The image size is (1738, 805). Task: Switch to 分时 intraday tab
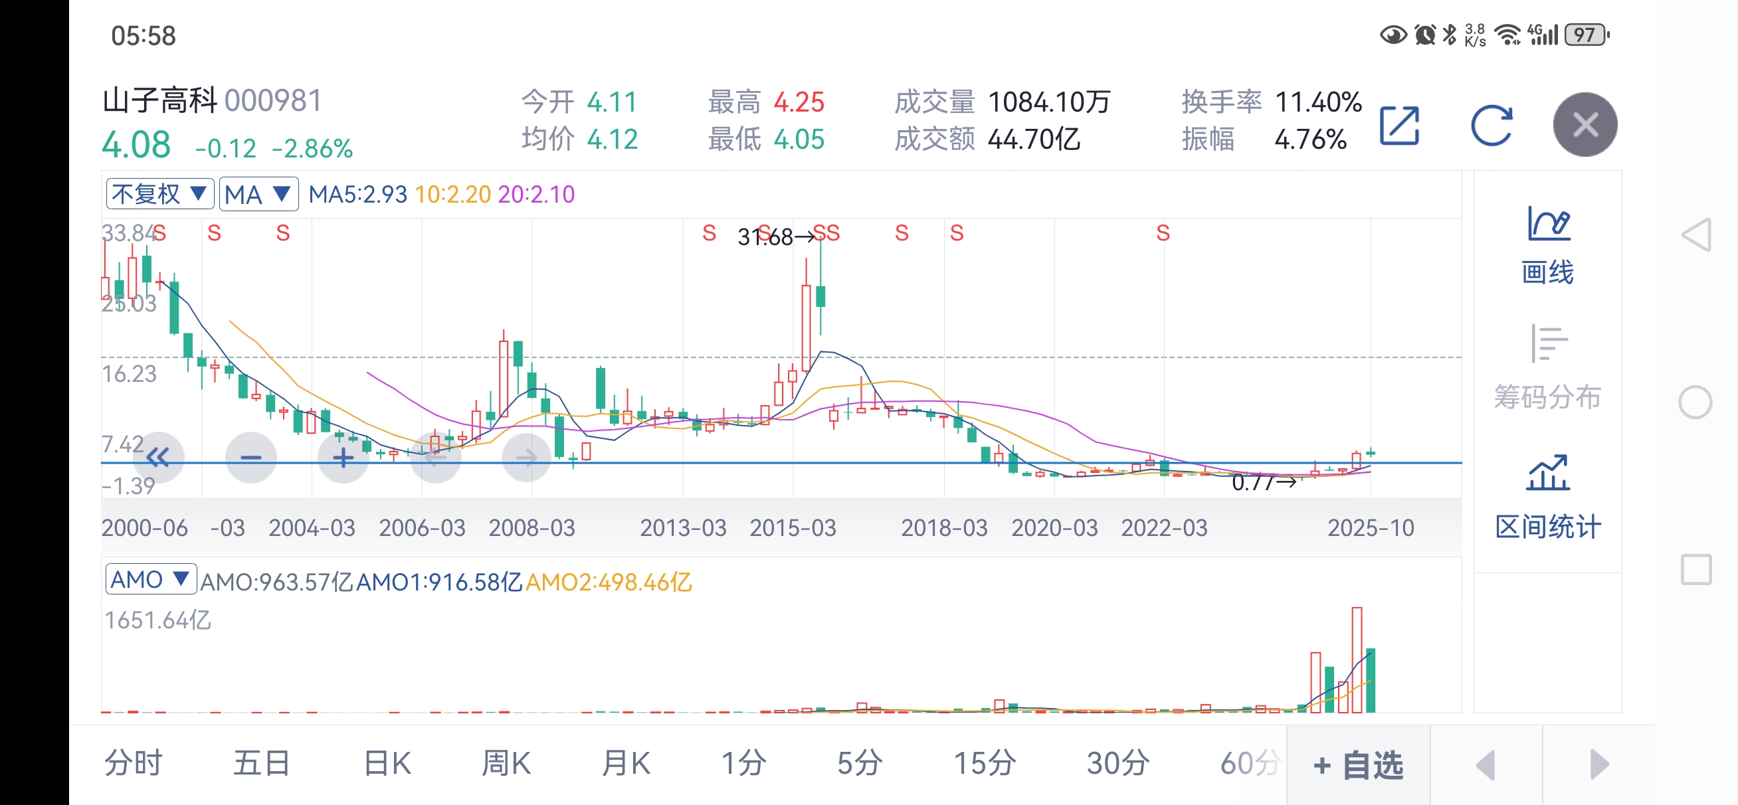coord(134,764)
